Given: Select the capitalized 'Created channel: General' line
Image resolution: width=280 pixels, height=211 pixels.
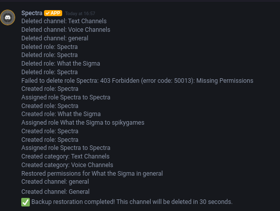Looking at the screenshot, I should pyautogui.click(x=56, y=192).
